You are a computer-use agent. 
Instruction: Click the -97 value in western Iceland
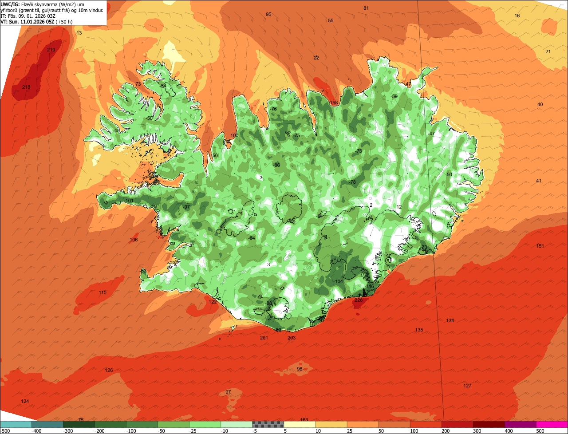point(186,207)
